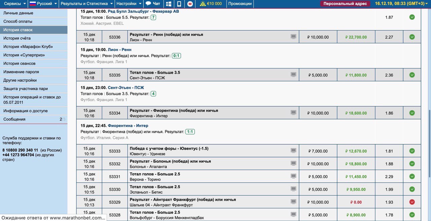431x221 pixels.
Task: Click the monitor icon for bet 53329
Action: click(x=294, y=202)
